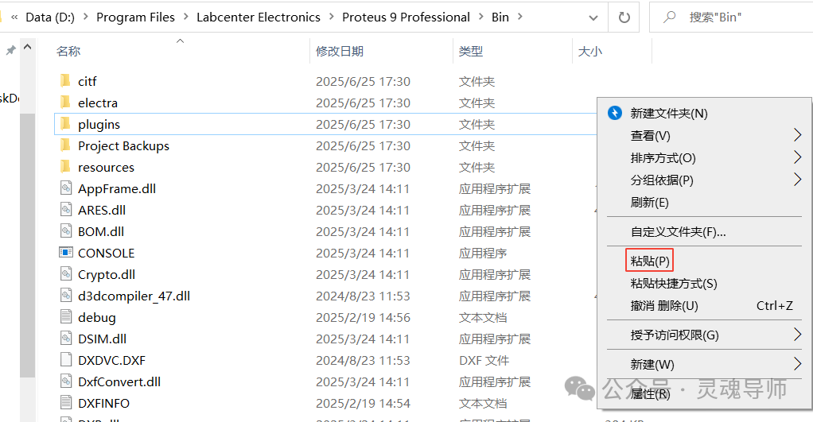813x422 pixels.
Task: Click the refresh icon beside address bar
Action: 624,17
